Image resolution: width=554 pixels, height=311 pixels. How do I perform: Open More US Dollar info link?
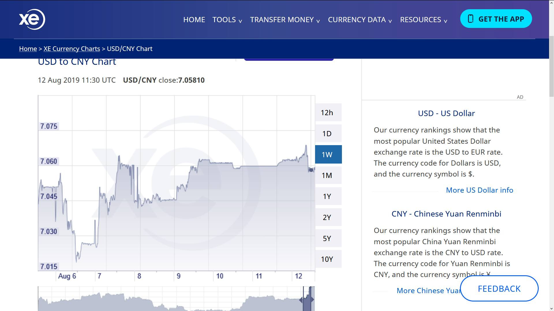tap(479, 190)
